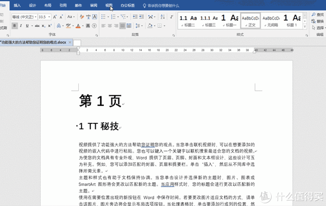Click the Shrink Font button

[x=61, y=17]
